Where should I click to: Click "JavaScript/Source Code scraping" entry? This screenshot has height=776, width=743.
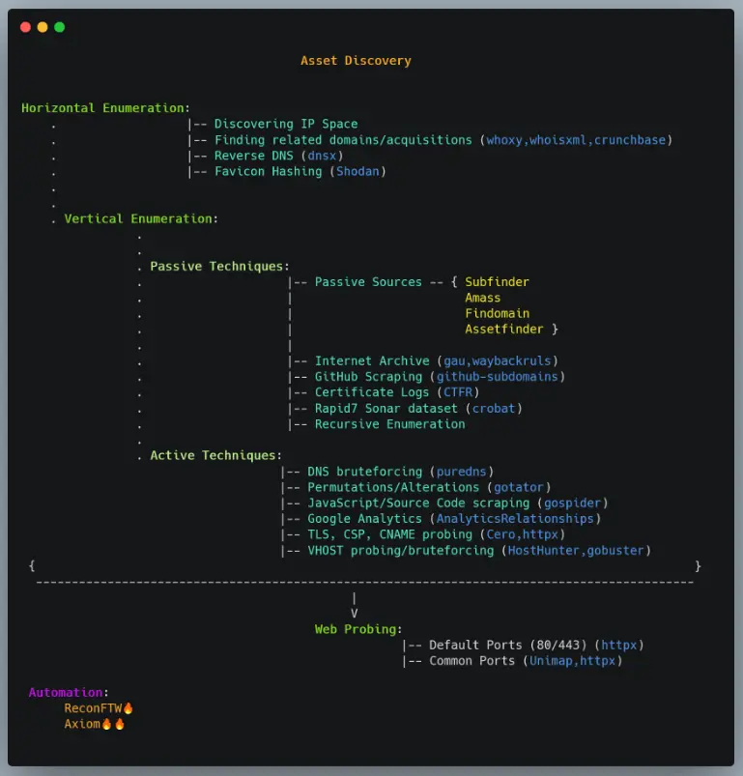pos(418,503)
